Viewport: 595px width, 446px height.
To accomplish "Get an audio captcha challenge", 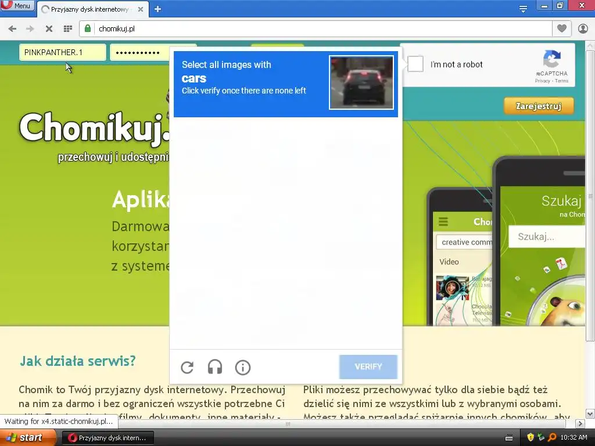I will click(x=215, y=367).
